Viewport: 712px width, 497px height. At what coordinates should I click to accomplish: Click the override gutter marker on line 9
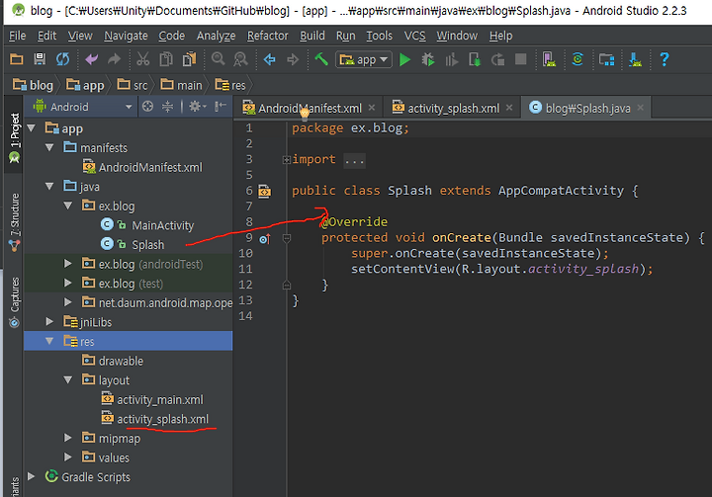(x=265, y=238)
